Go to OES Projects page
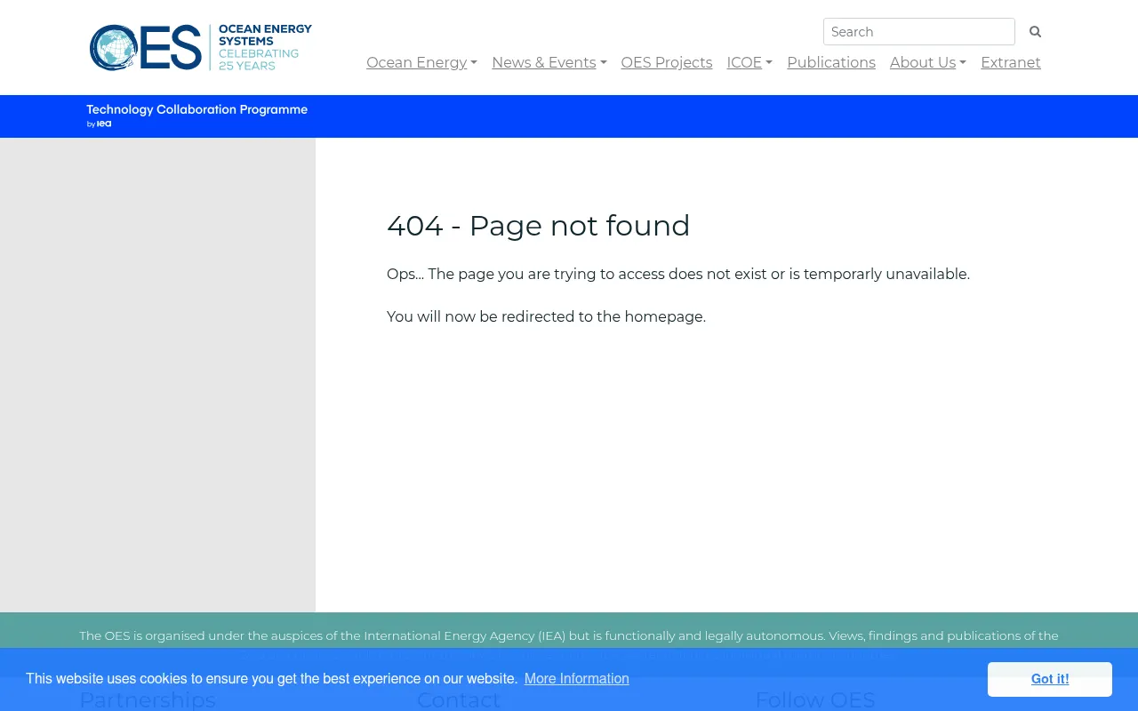The height and width of the screenshot is (711, 1138). pyautogui.click(x=667, y=62)
